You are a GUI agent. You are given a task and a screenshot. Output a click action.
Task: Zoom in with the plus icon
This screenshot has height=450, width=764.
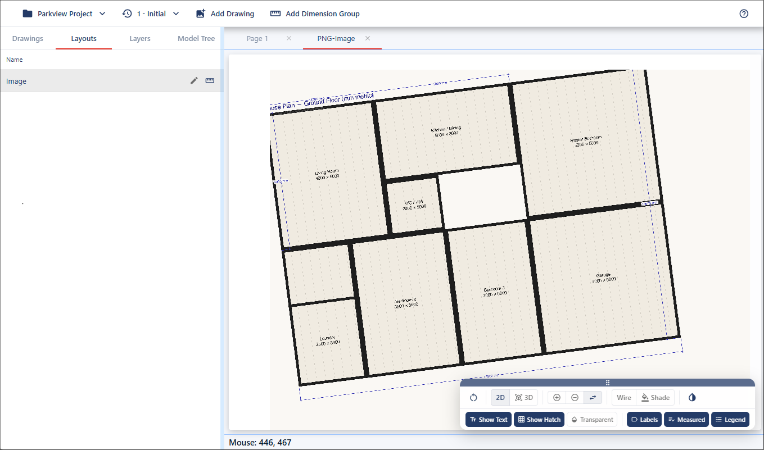pyautogui.click(x=557, y=397)
